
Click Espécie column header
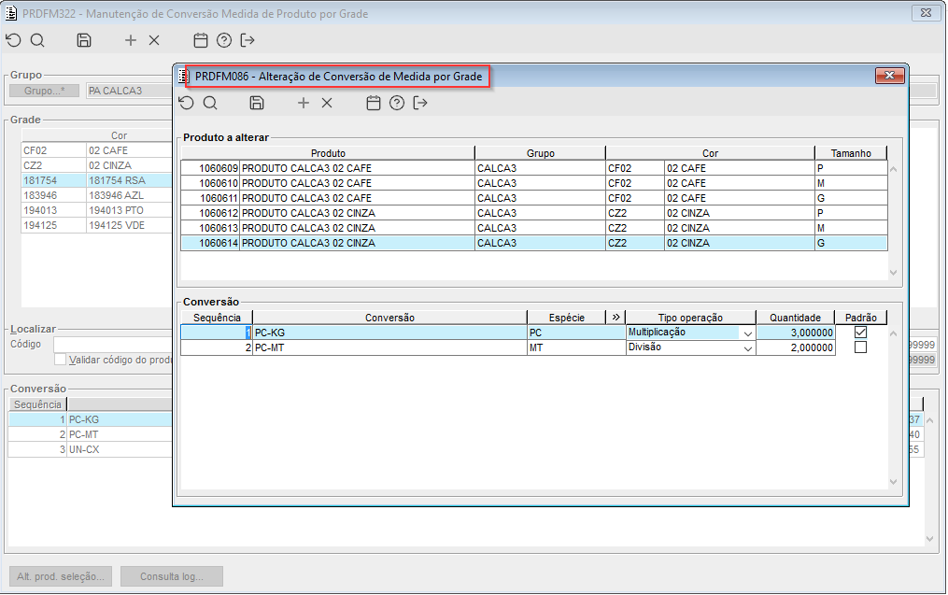tap(567, 318)
